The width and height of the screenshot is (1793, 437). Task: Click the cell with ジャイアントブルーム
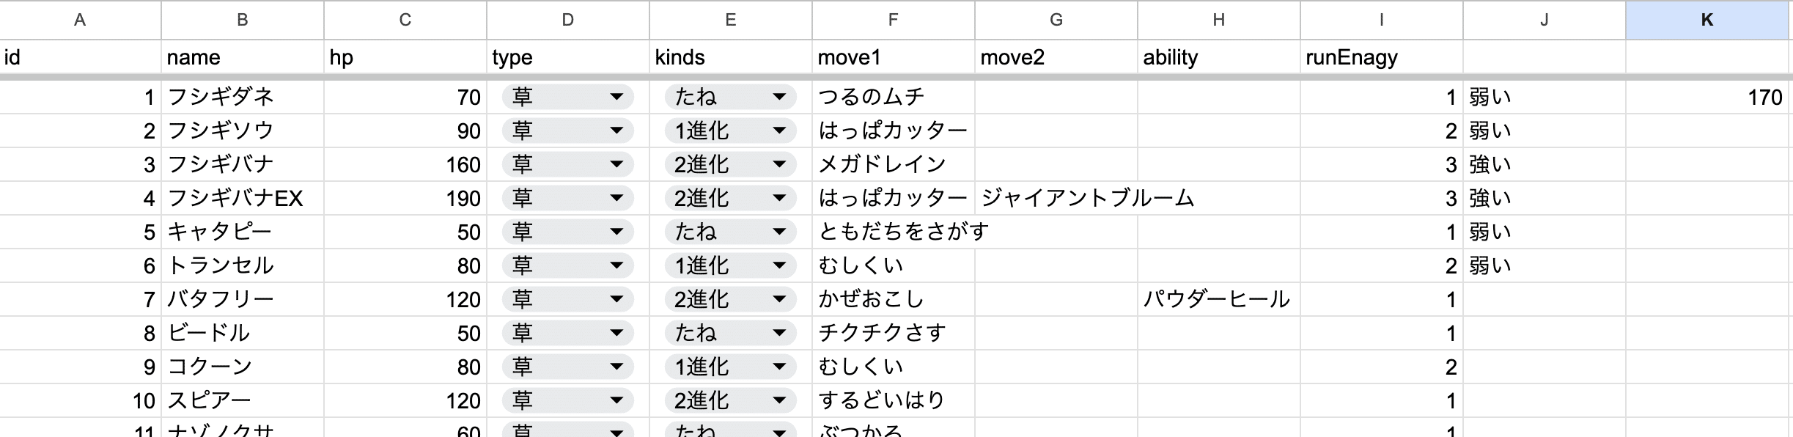point(1056,198)
